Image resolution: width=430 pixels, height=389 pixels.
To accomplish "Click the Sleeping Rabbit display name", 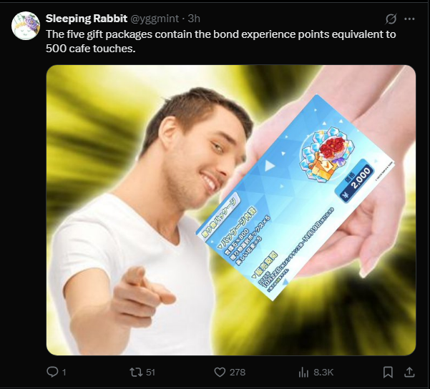I will click(x=87, y=19).
